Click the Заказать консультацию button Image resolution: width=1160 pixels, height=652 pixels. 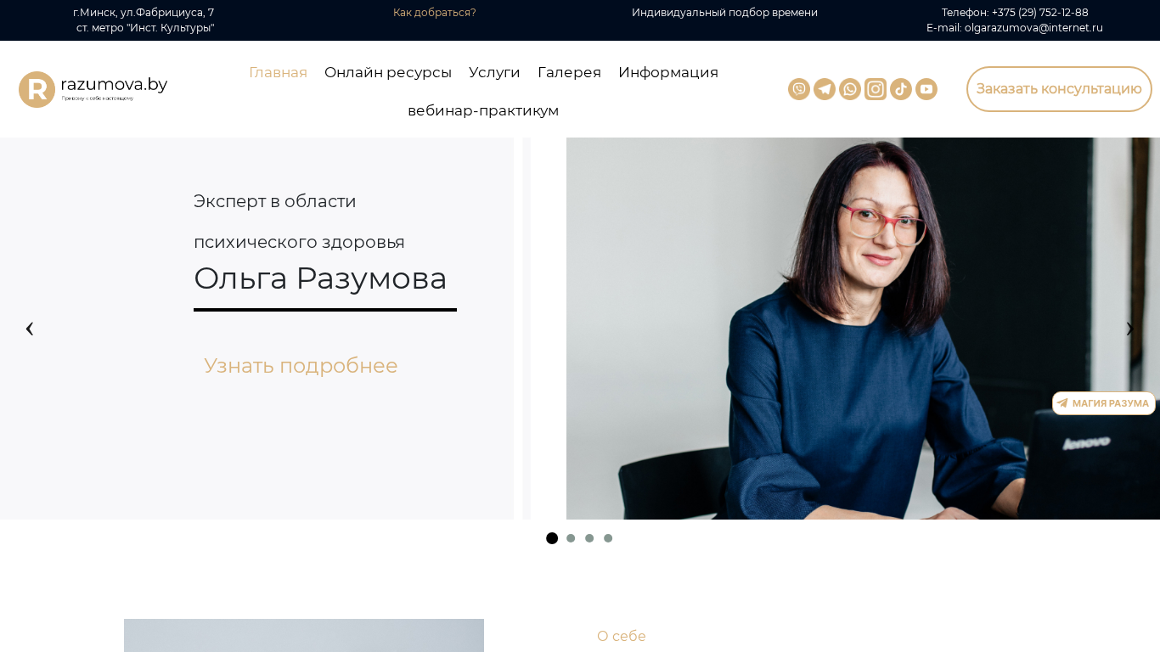point(1059,89)
